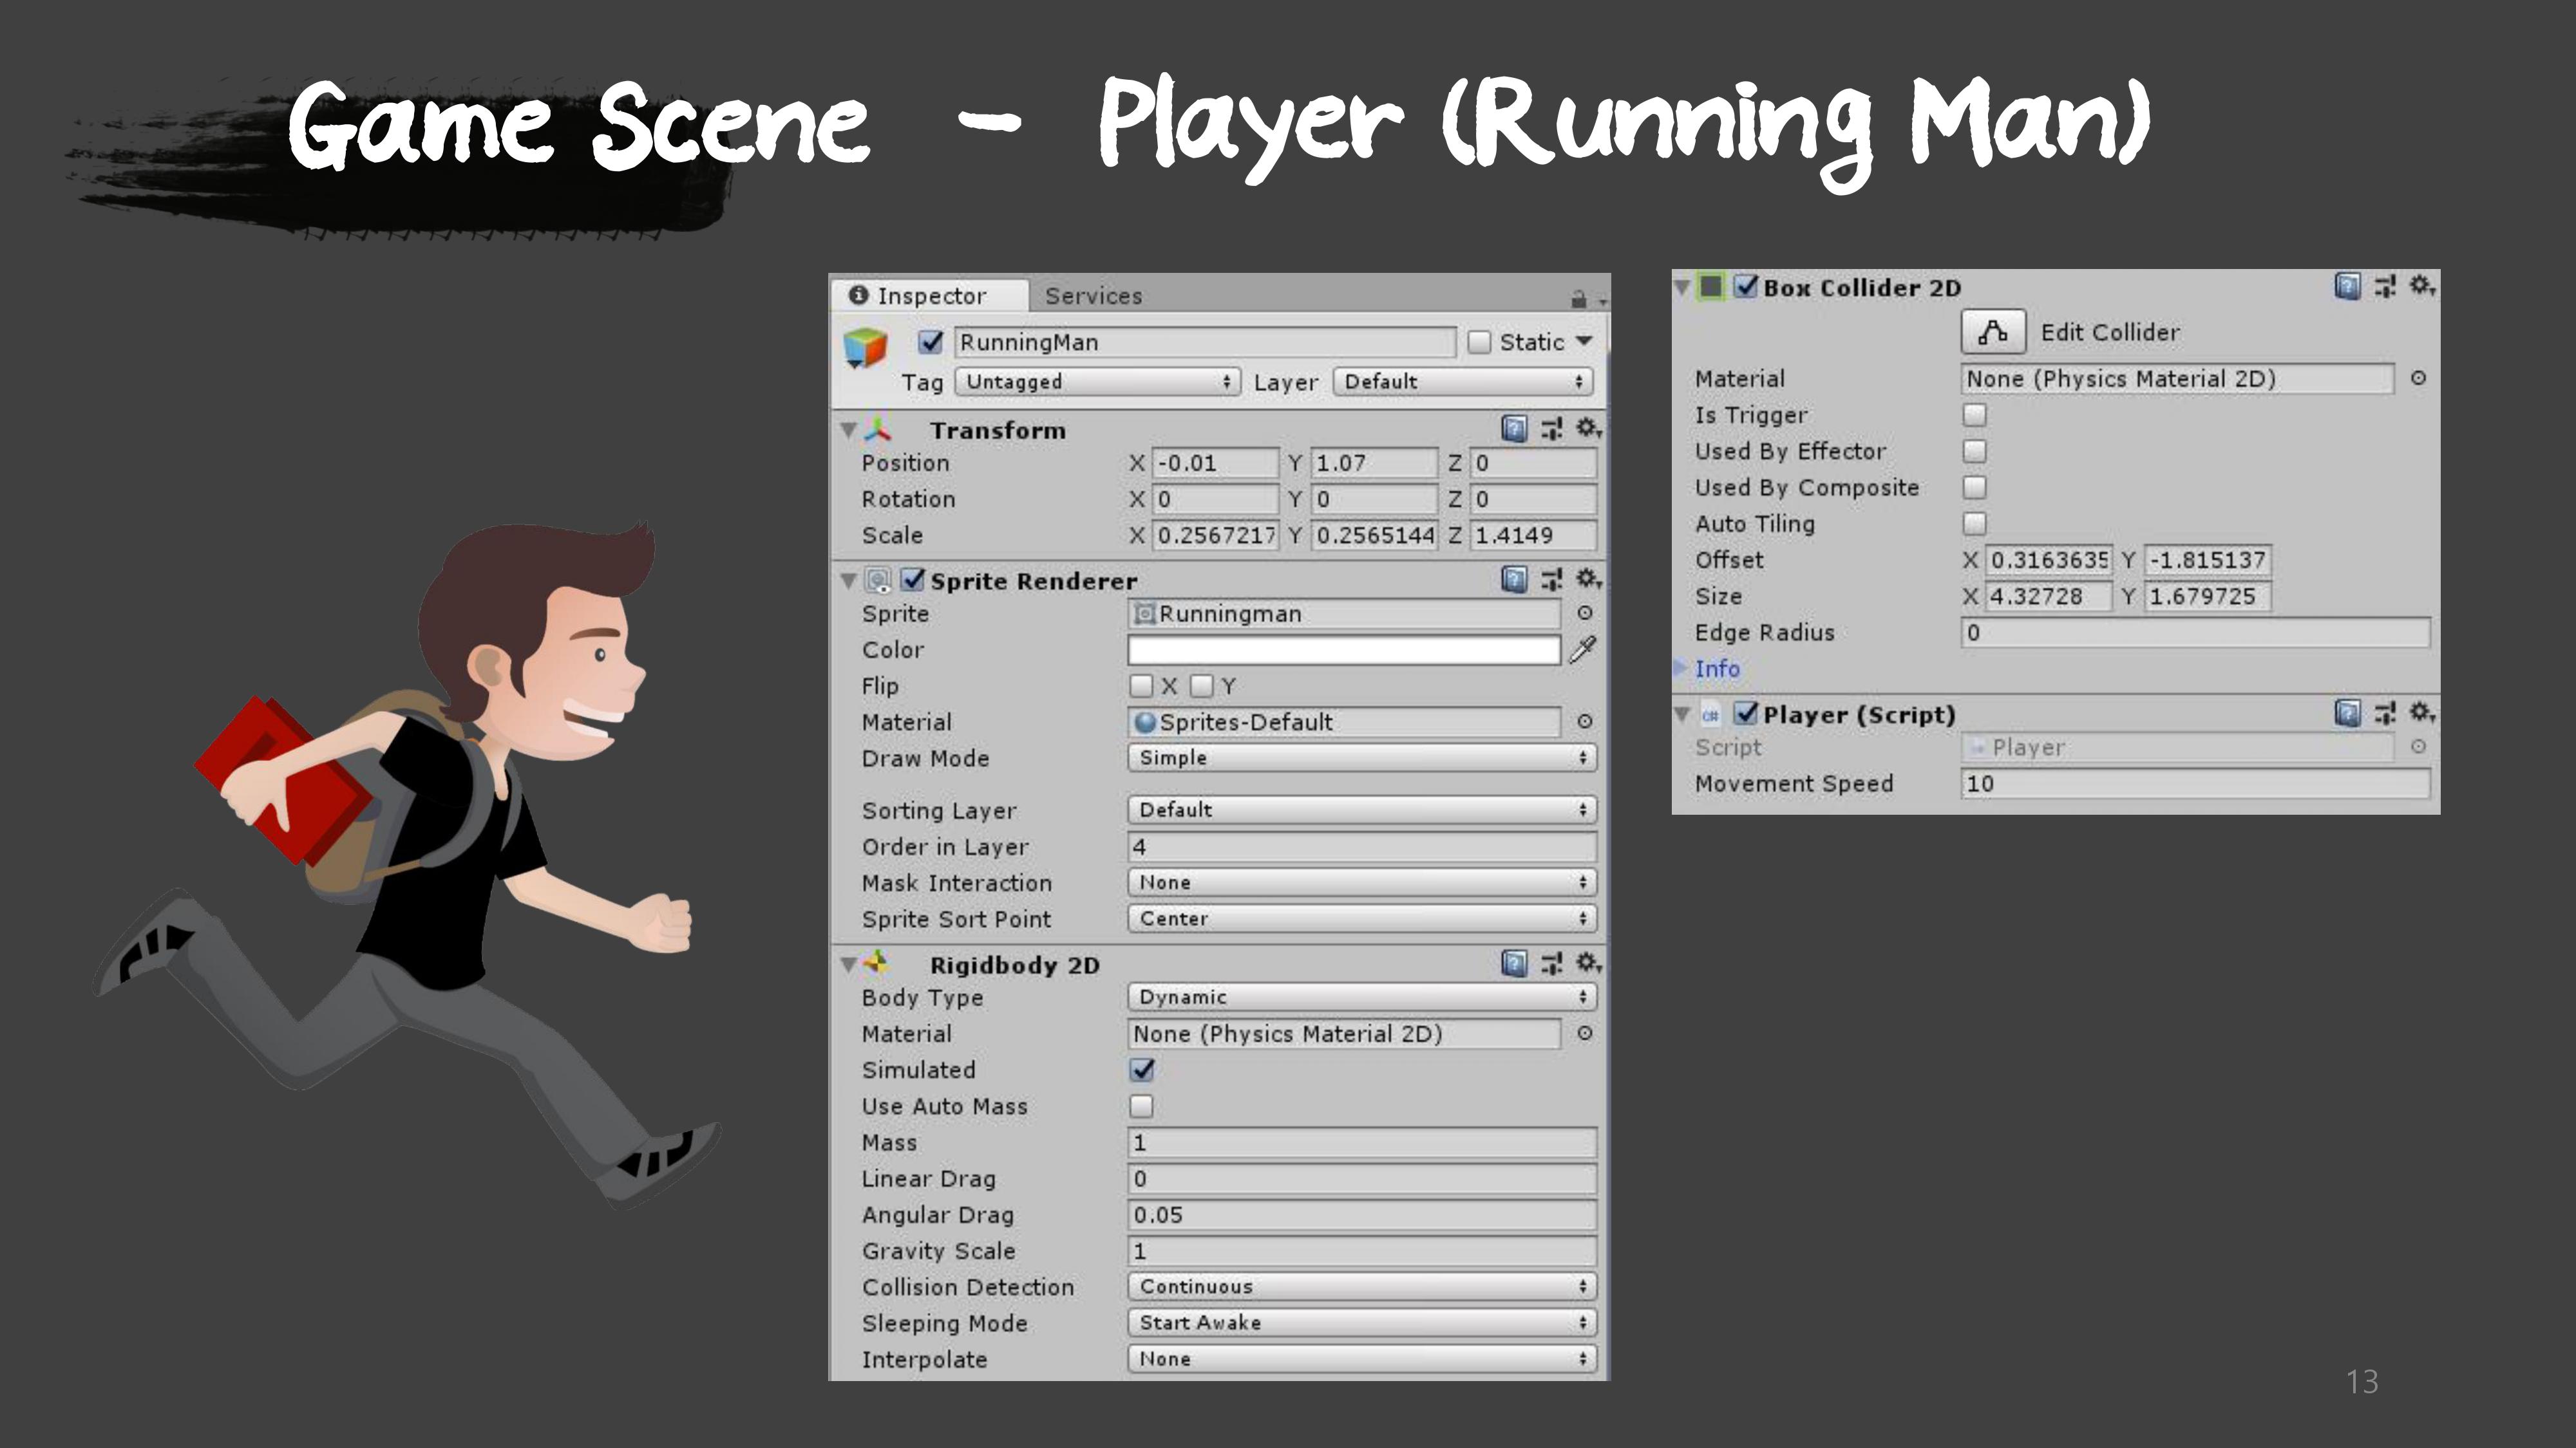
Task: Open object picker for Sprite field
Action: tap(1585, 613)
